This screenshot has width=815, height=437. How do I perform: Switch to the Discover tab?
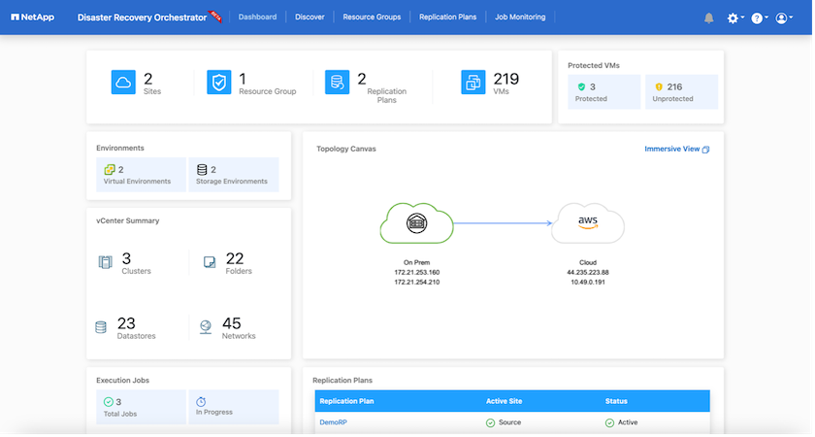310,17
